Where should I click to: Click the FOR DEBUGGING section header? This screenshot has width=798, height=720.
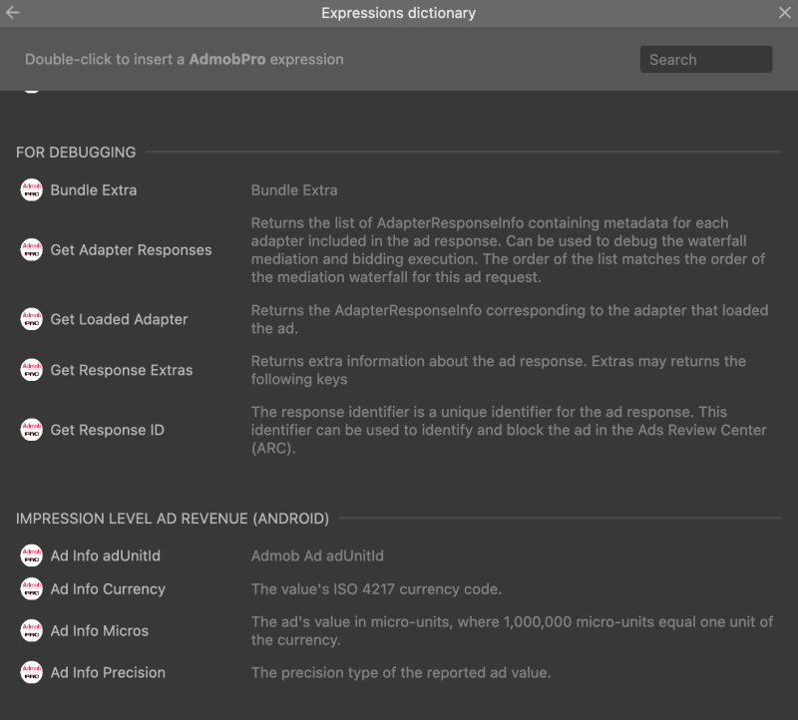[x=76, y=153]
